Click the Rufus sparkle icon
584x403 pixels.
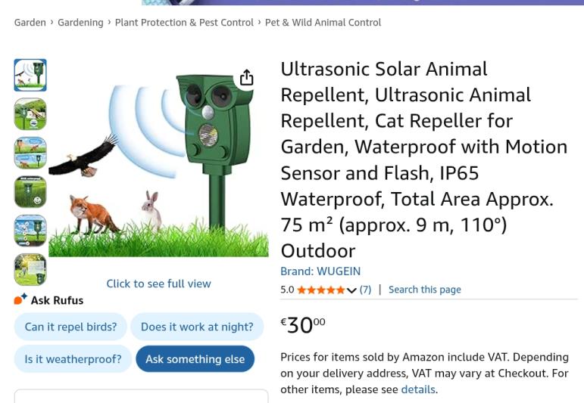point(20,299)
